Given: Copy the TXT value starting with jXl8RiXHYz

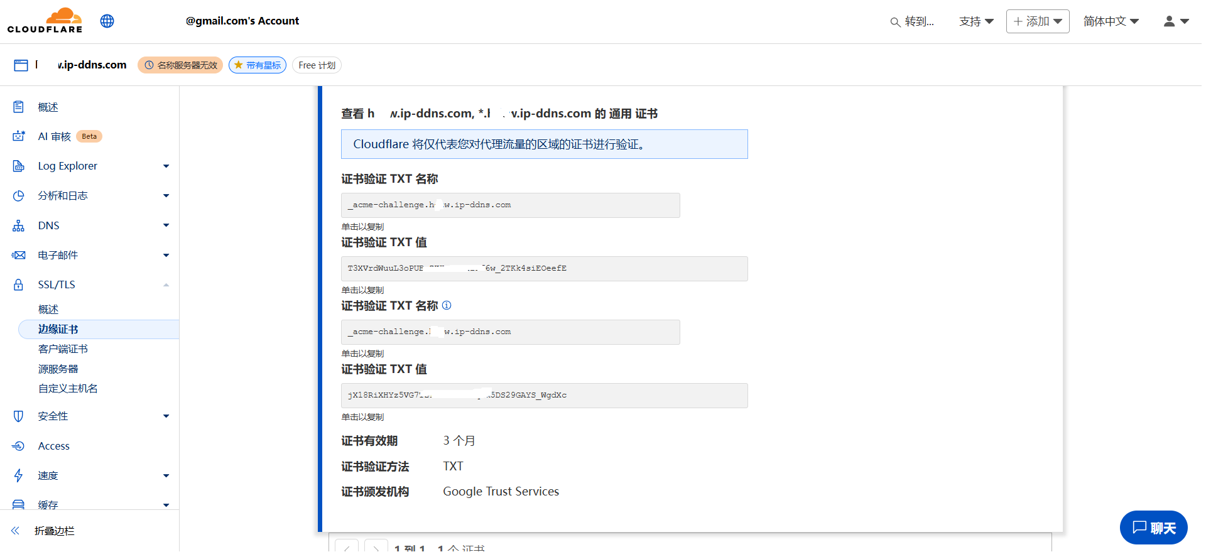Looking at the screenshot, I should tap(544, 396).
